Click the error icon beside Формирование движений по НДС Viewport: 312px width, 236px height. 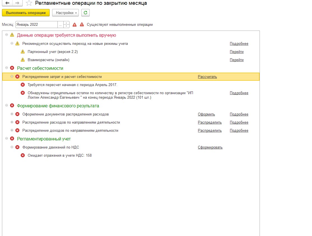(x=17, y=147)
